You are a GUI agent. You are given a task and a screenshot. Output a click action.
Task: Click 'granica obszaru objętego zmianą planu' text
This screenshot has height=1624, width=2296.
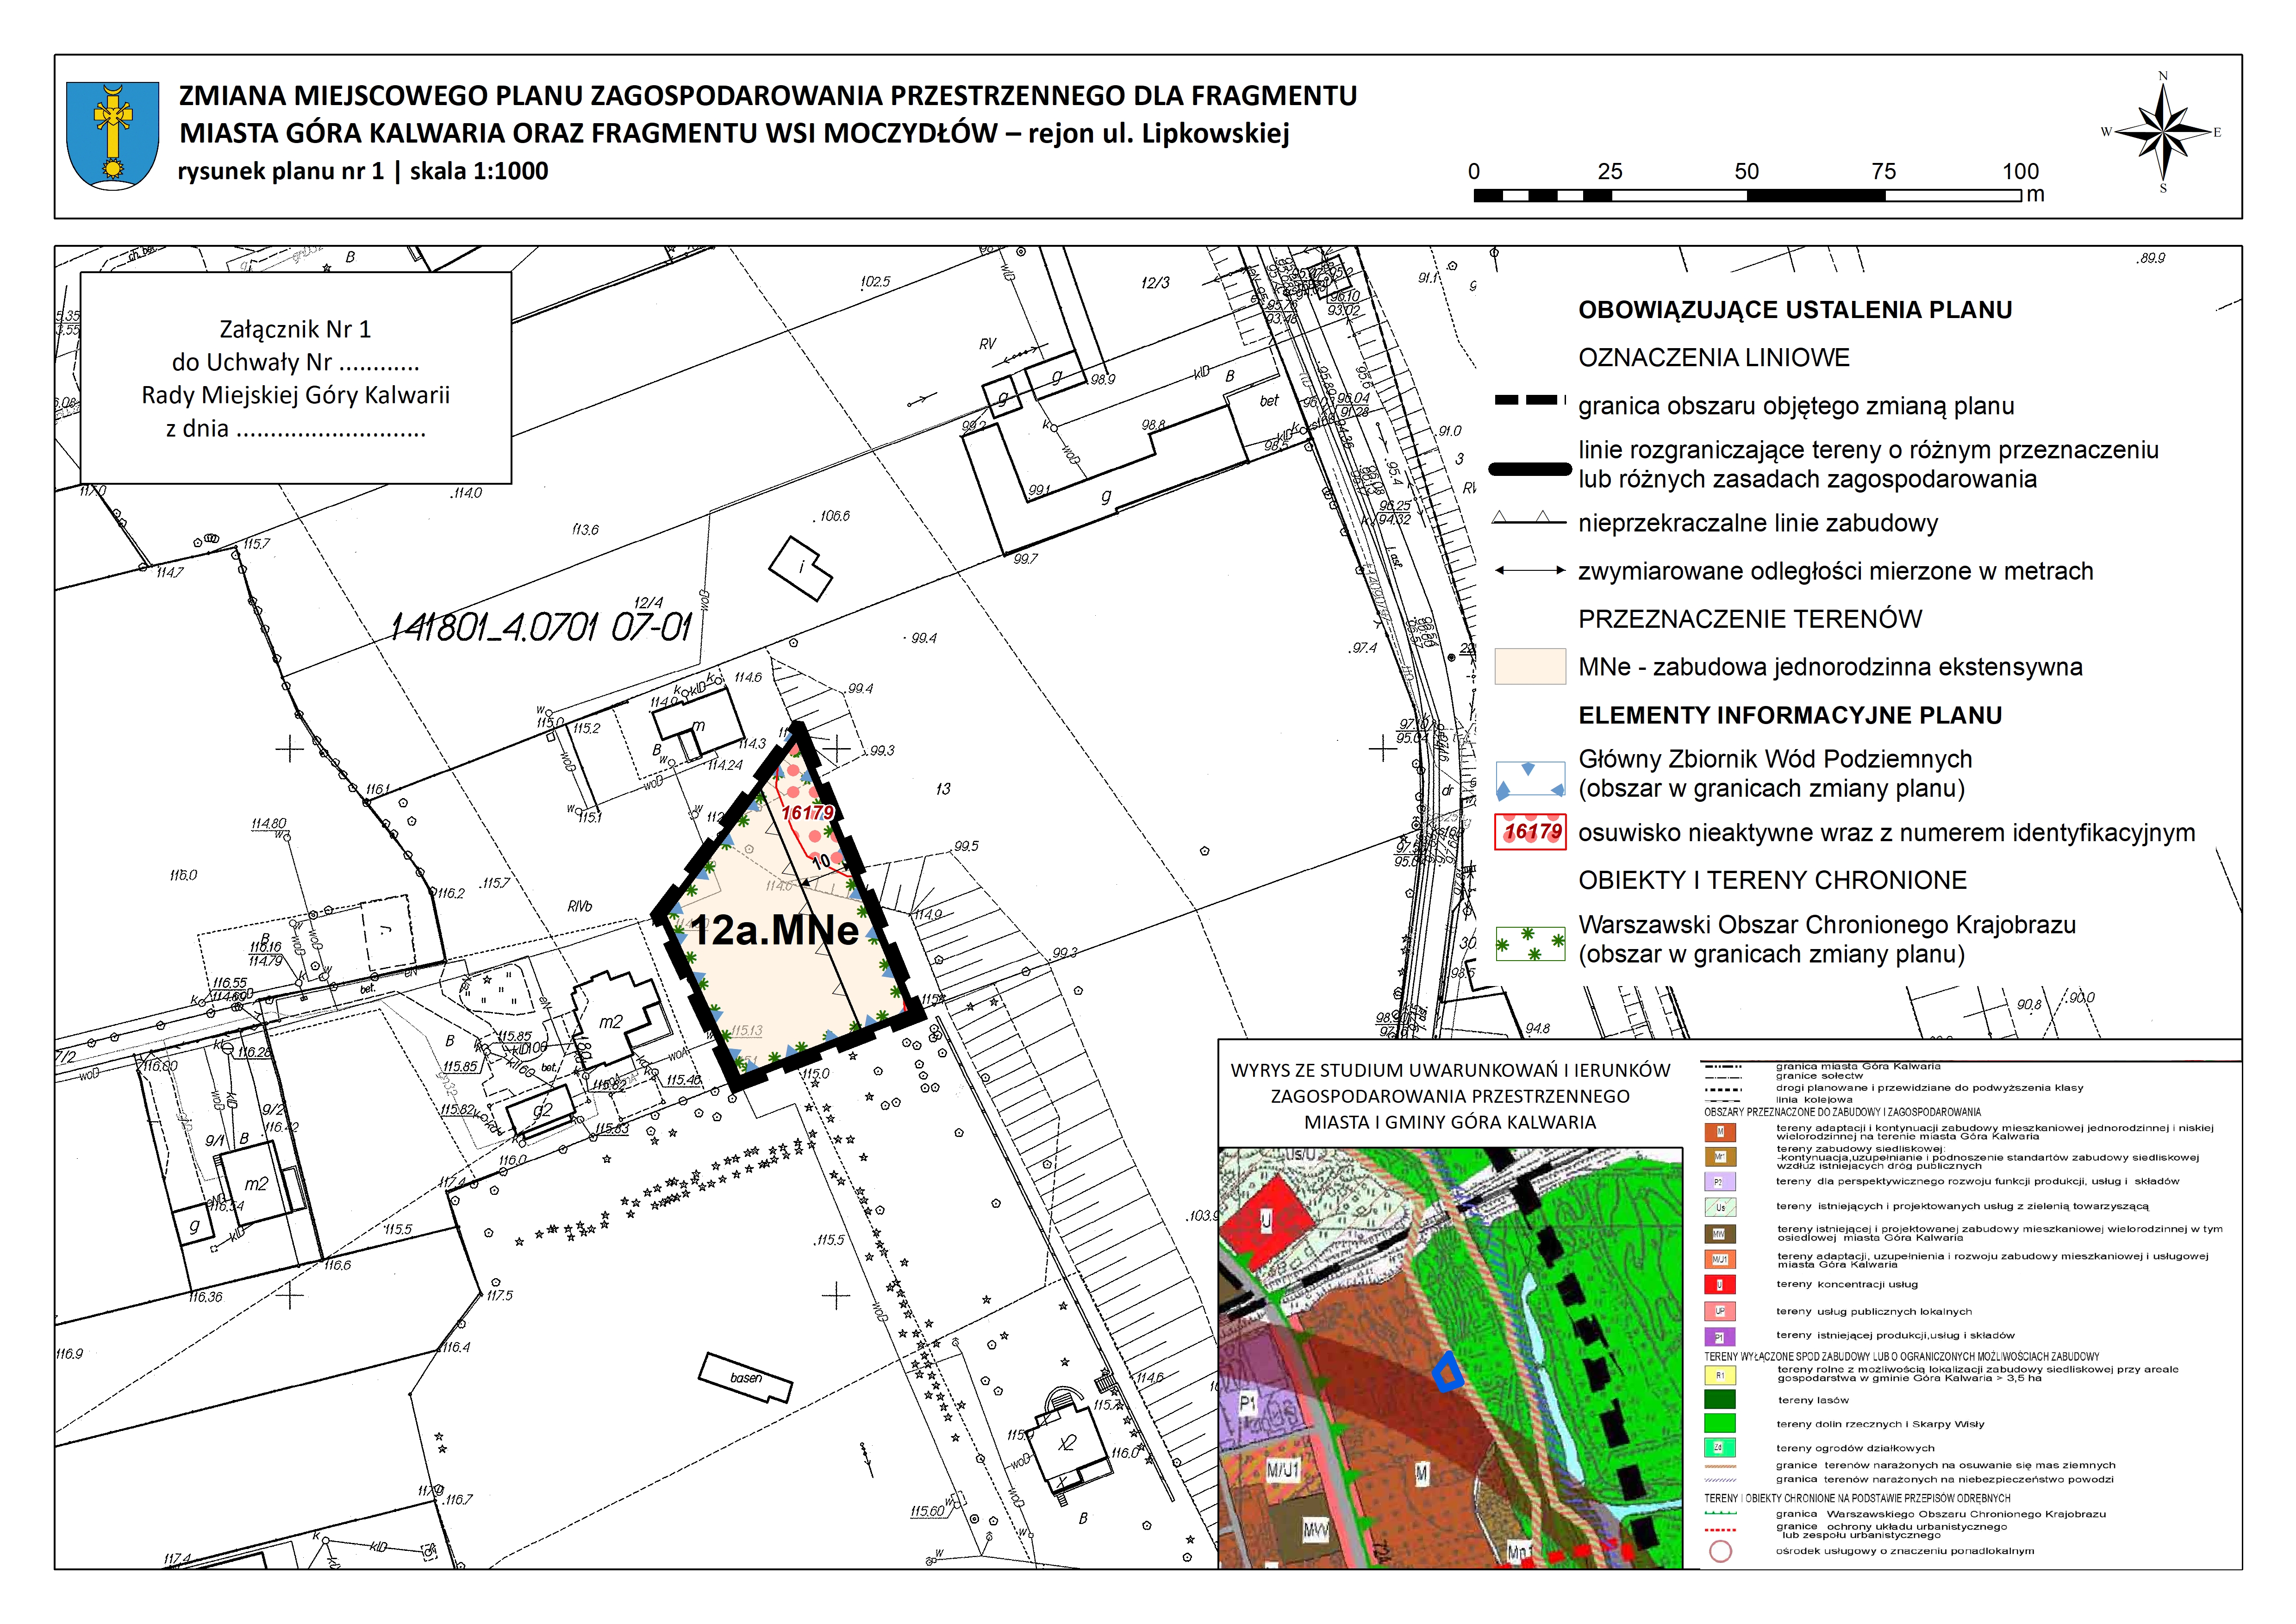1796,406
